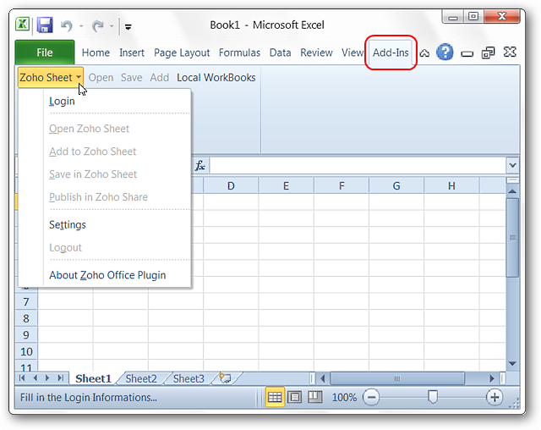541x430 pixels.
Task: Insert a new worksheet tab icon
Action: (226, 378)
